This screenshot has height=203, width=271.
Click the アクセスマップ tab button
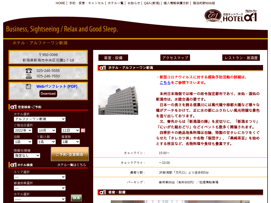pyautogui.click(x=175, y=58)
